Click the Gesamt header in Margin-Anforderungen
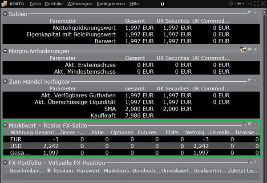 135,58
